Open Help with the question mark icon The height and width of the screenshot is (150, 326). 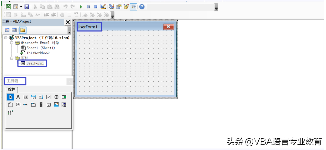pyautogui.click(x=142, y=7)
